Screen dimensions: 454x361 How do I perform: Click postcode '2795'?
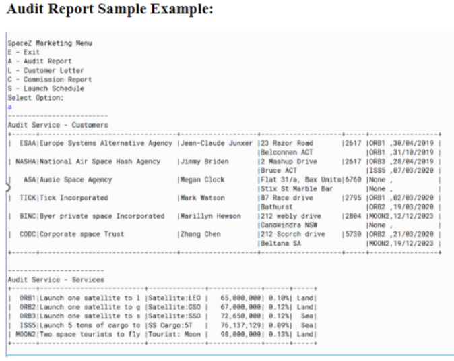[353, 198]
